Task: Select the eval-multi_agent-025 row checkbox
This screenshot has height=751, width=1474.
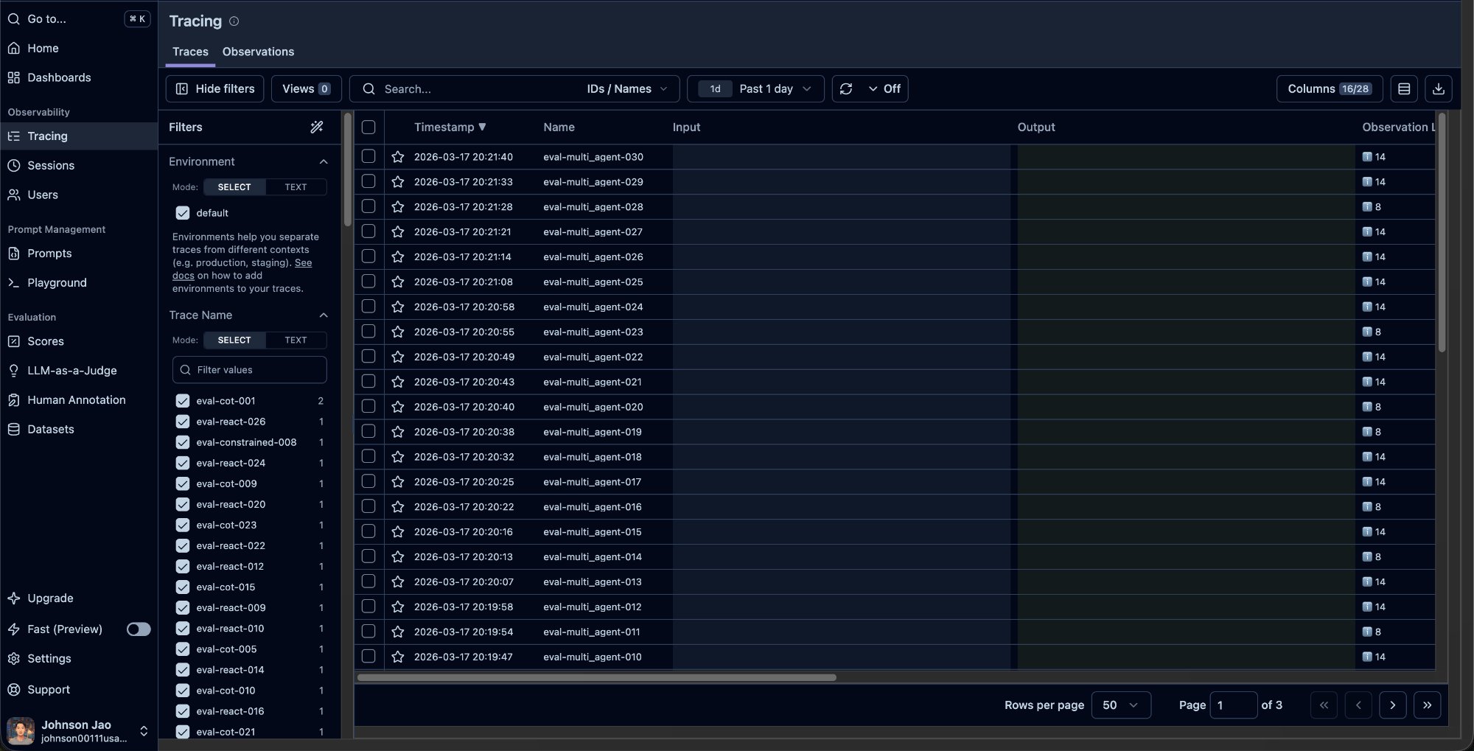Action: [368, 282]
